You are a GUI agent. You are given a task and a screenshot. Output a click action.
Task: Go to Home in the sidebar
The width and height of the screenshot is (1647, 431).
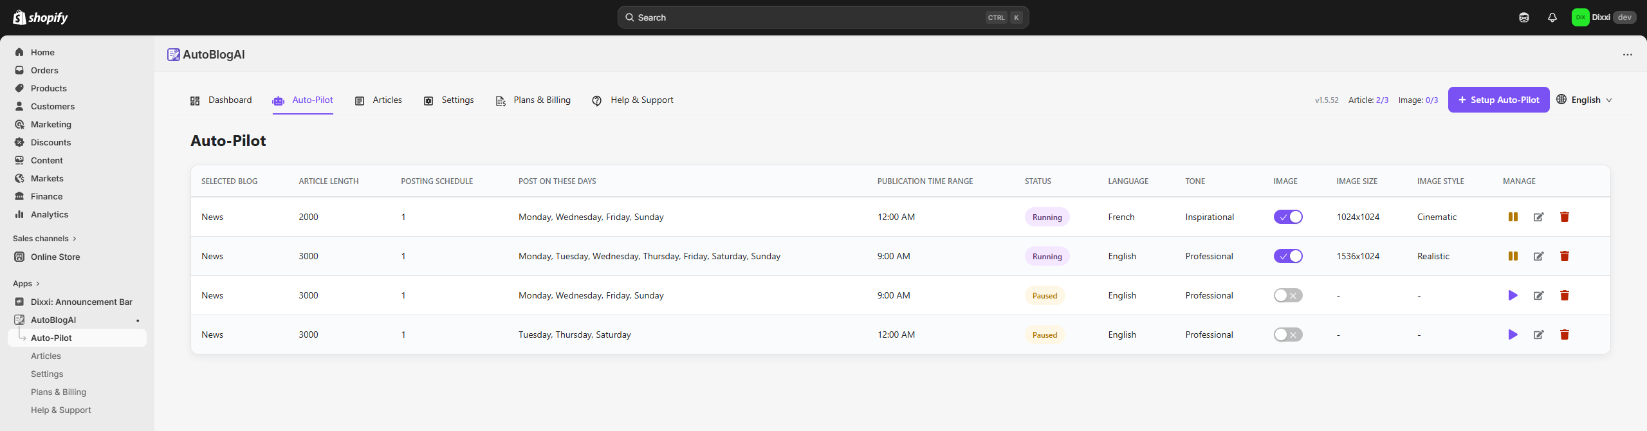point(77,52)
